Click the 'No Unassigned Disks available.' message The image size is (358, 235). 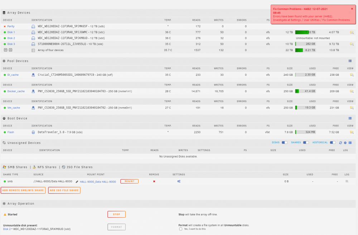click(178, 156)
